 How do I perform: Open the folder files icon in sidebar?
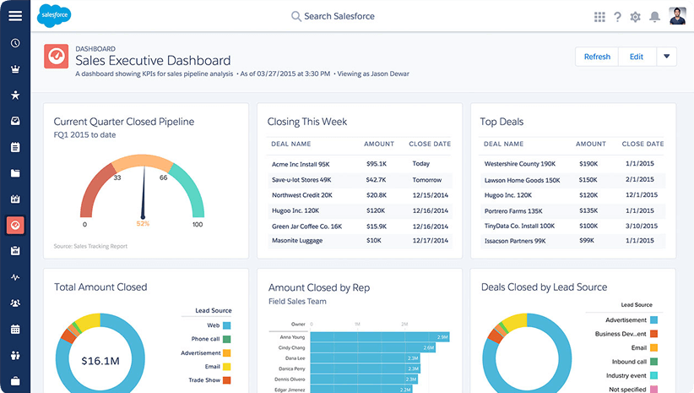tap(15, 173)
